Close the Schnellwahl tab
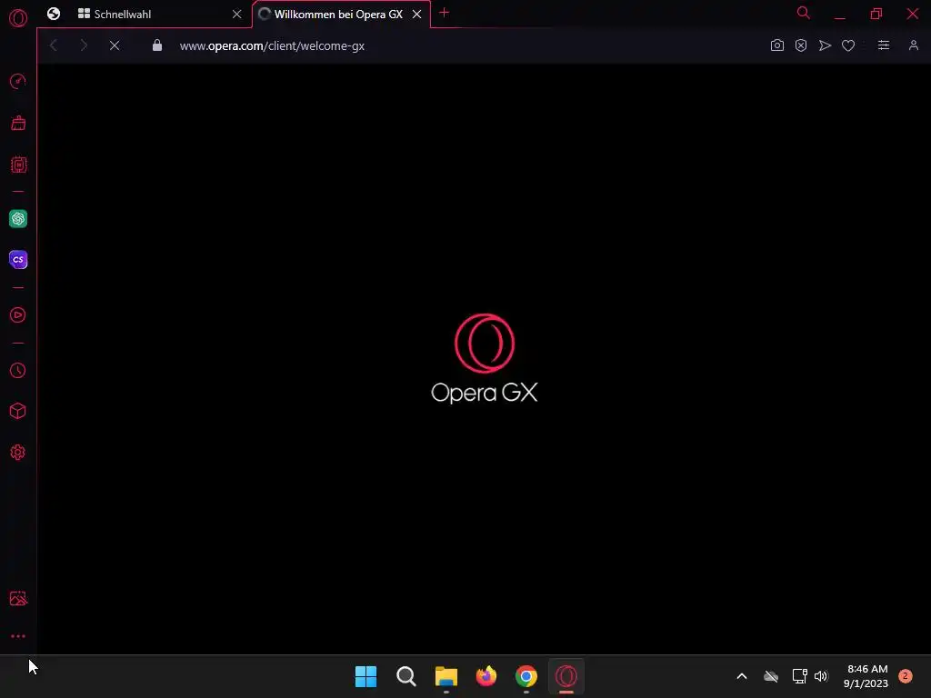 (x=237, y=14)
